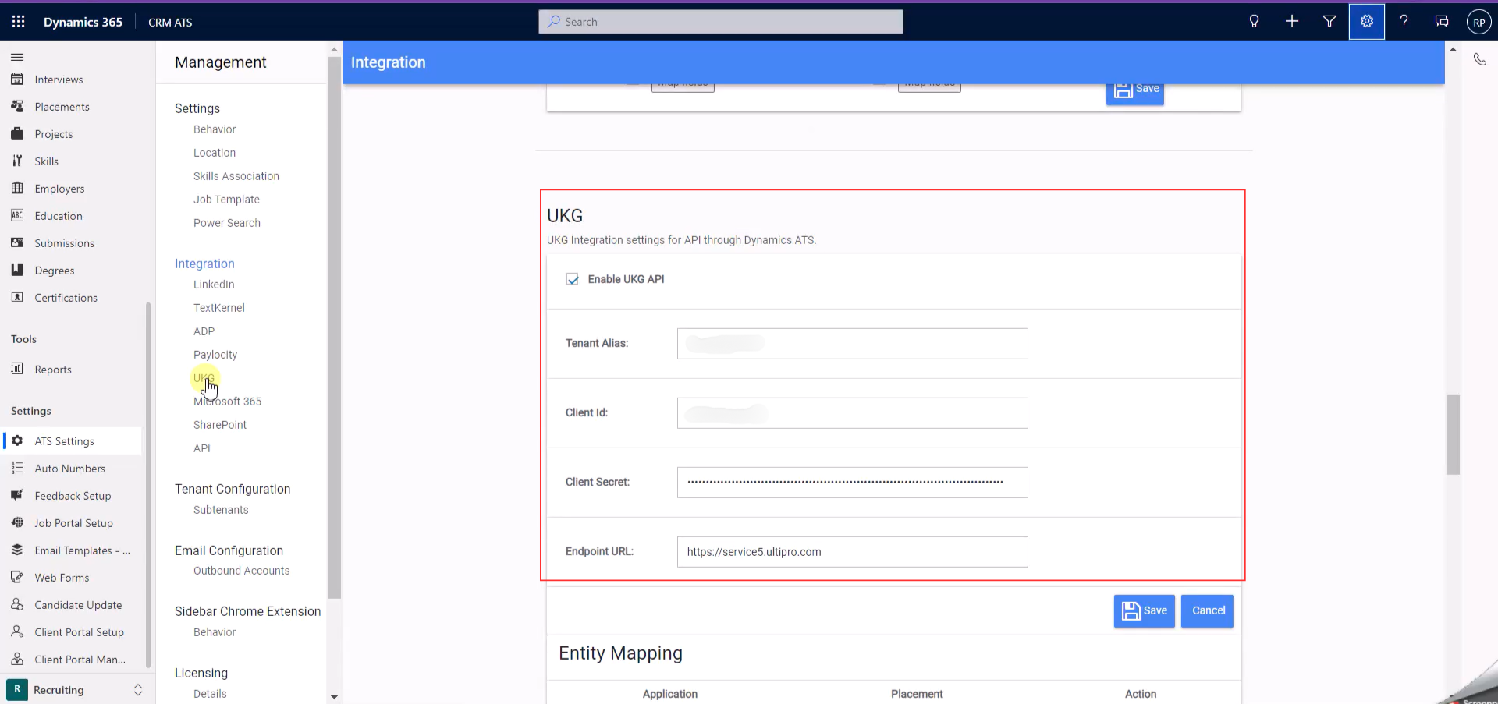Click the Projects briefcase icon
The width and height of the screenshot is (1498, 704).
click(x=17, y=134)
